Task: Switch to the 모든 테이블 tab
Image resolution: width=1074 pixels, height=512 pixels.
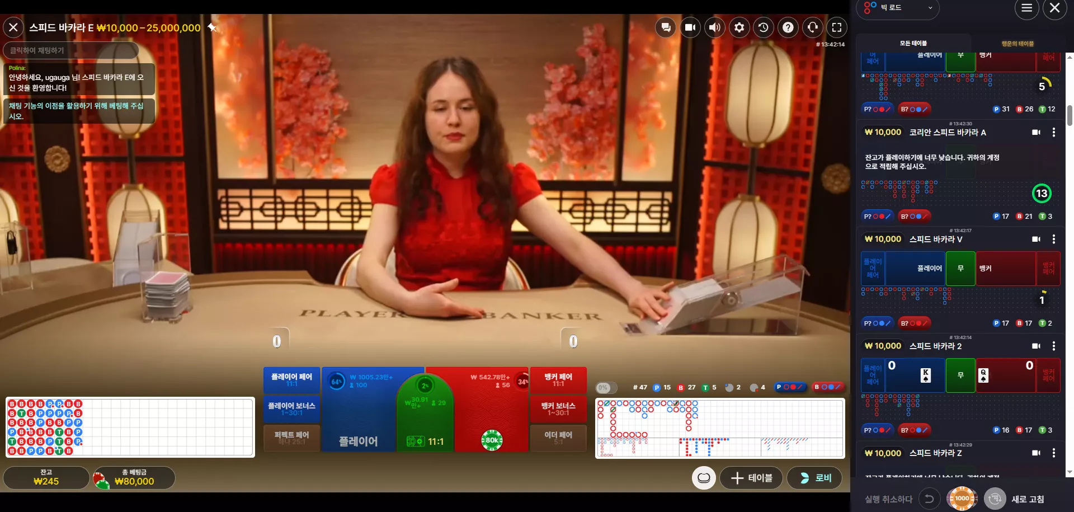Action: pyautogui.click(x=913, y=43)
